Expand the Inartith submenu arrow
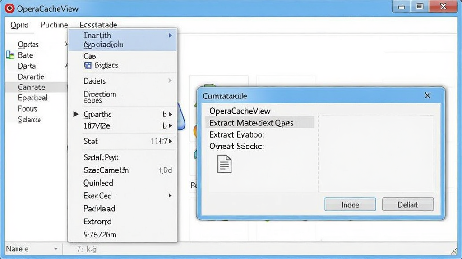Screen dimensions: 462x259 coord(170,36)
